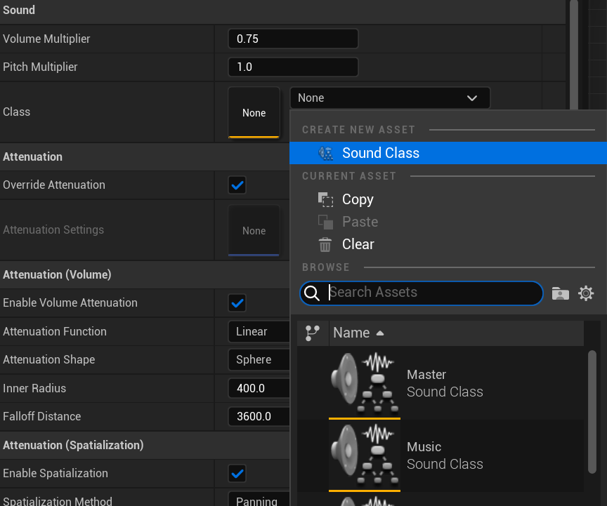607x506 pixels.
Task: Click the Master asset name text
Action: coord(426,375)
